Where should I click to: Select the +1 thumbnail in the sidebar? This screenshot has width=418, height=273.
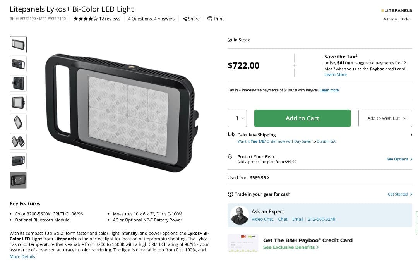[18, 180]
